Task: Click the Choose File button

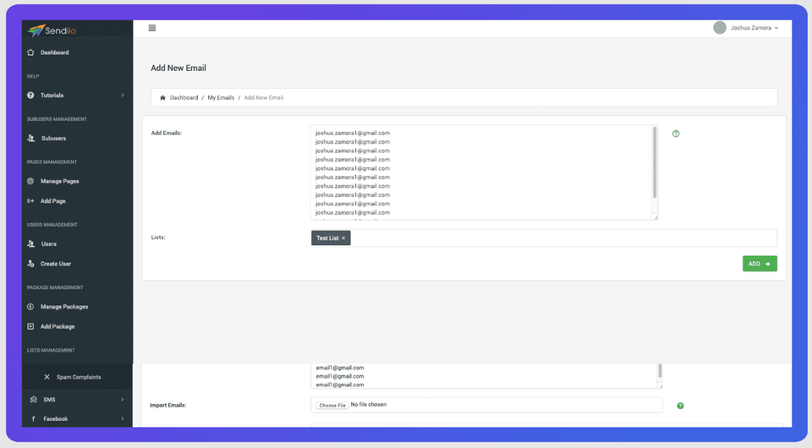Action: coord(332,405)
